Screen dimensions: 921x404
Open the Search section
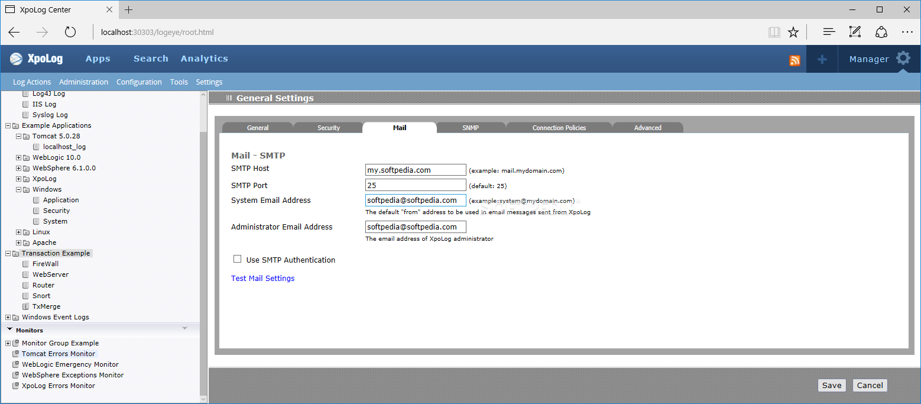coord(151,59)
